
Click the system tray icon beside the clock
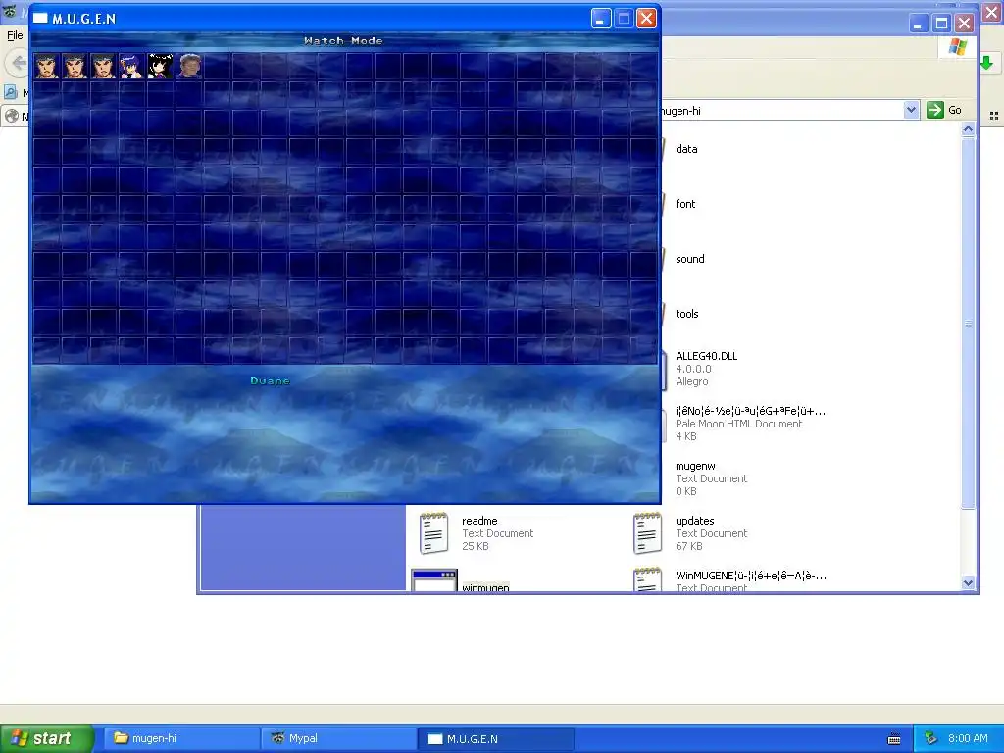click(x=930, y=739)
